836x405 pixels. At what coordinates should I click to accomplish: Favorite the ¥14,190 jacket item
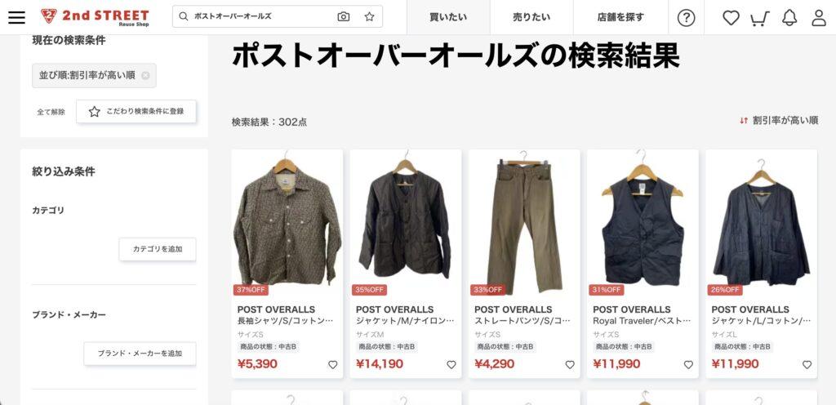point(451,365)
